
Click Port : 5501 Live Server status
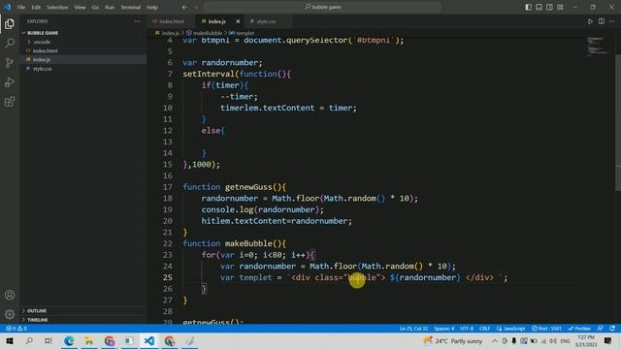546,329
